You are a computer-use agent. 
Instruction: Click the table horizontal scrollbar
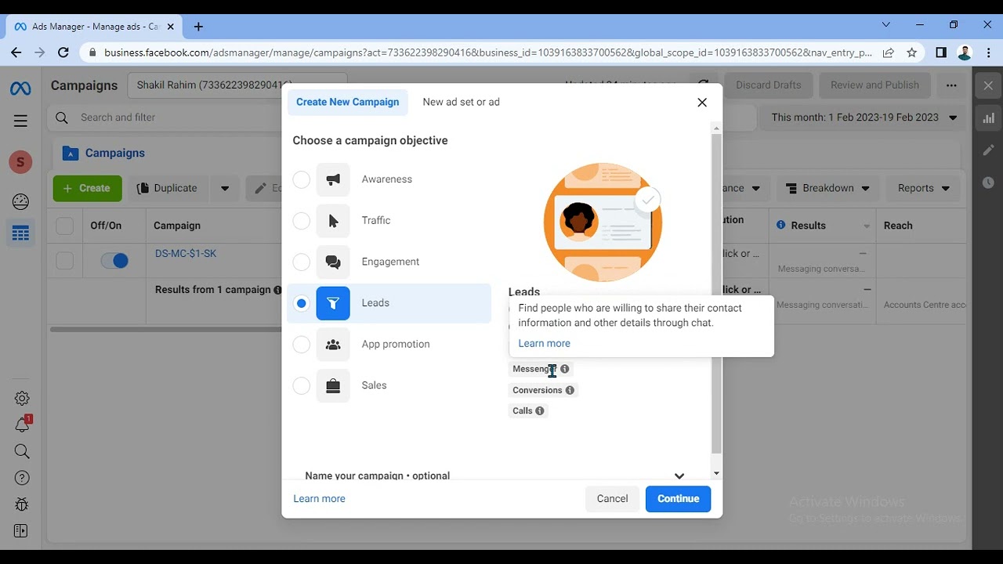point(166,330)
